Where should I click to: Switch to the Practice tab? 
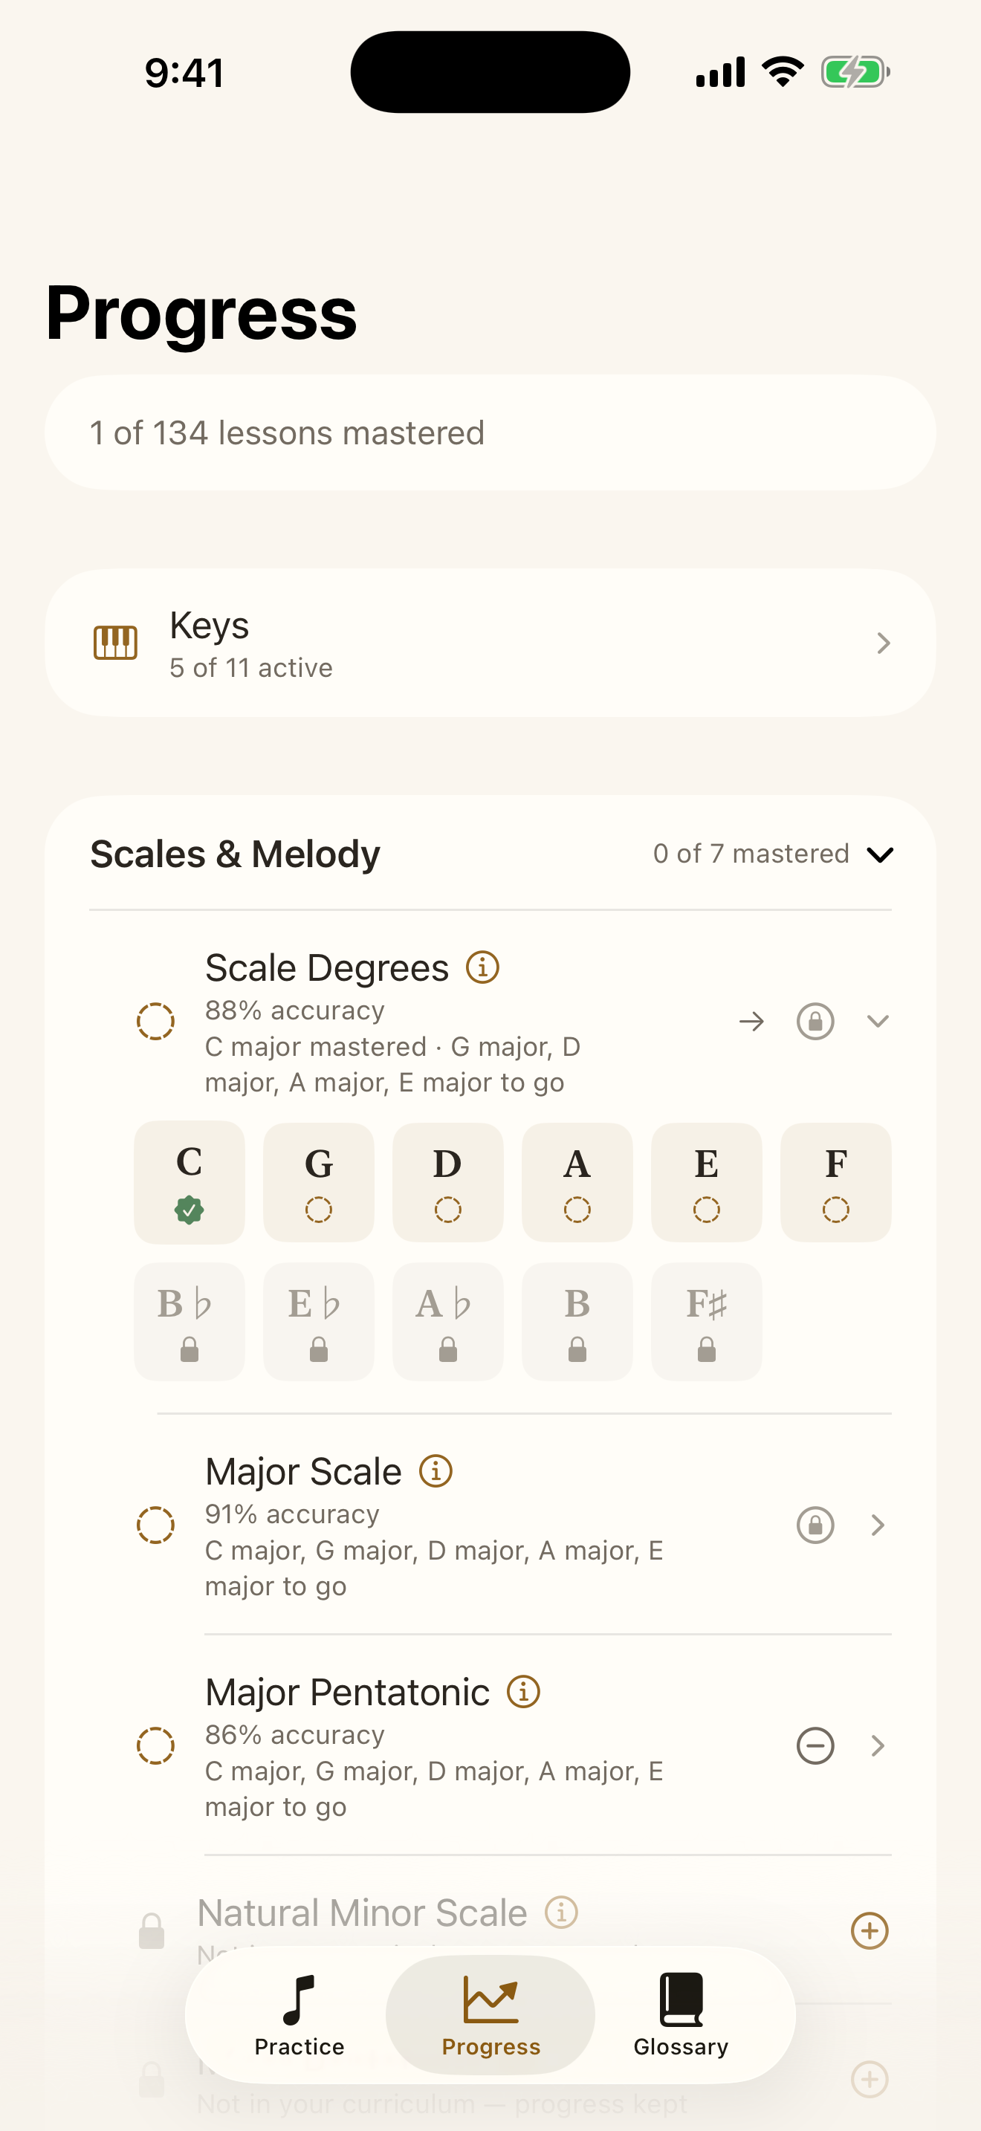point(300,2015)
